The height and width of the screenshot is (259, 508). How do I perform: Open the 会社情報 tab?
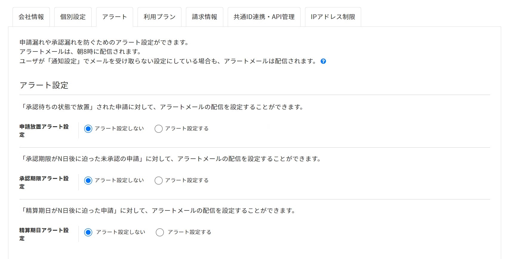pyautogui.click(x=31, y=17)
